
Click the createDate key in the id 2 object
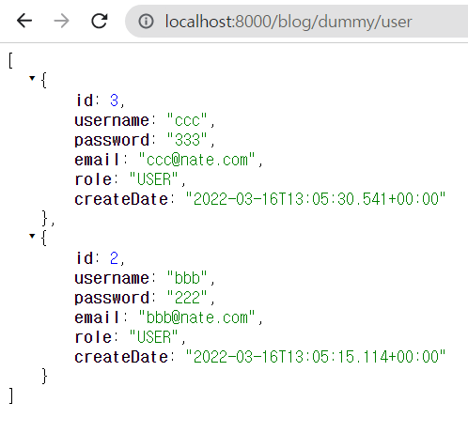click(121, 357)
